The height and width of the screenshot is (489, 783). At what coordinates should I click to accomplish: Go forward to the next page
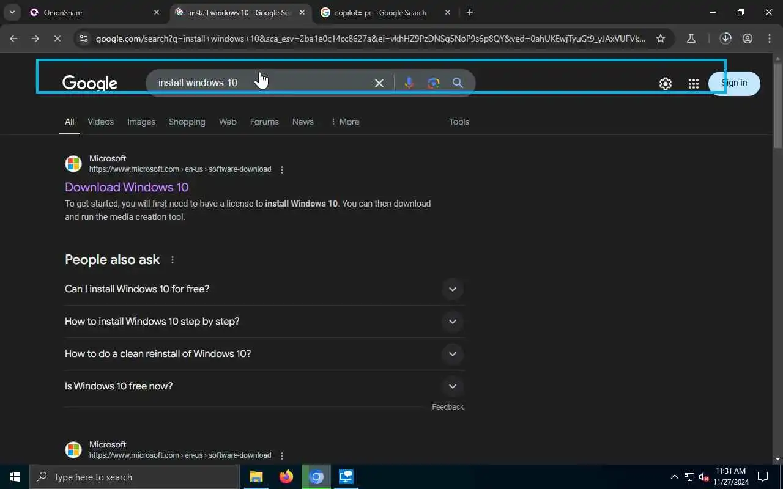[35, 39]
